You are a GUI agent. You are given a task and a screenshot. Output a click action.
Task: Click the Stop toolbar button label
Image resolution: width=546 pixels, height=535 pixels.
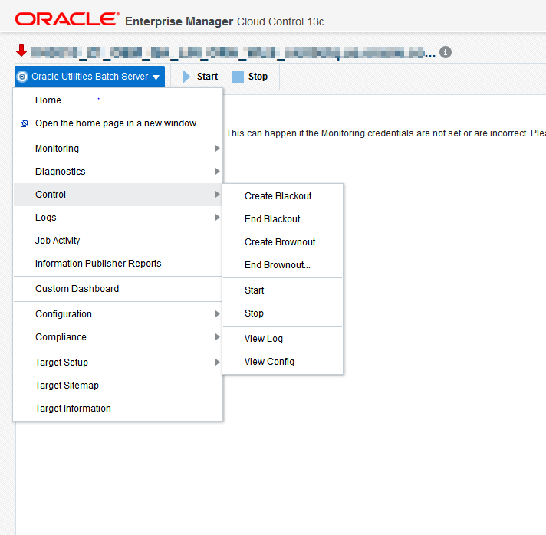click(258, 77)
